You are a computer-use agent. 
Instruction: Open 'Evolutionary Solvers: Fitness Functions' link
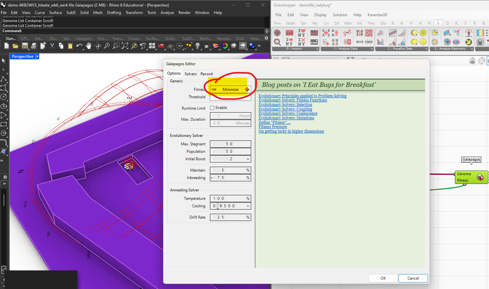(293, 100)
